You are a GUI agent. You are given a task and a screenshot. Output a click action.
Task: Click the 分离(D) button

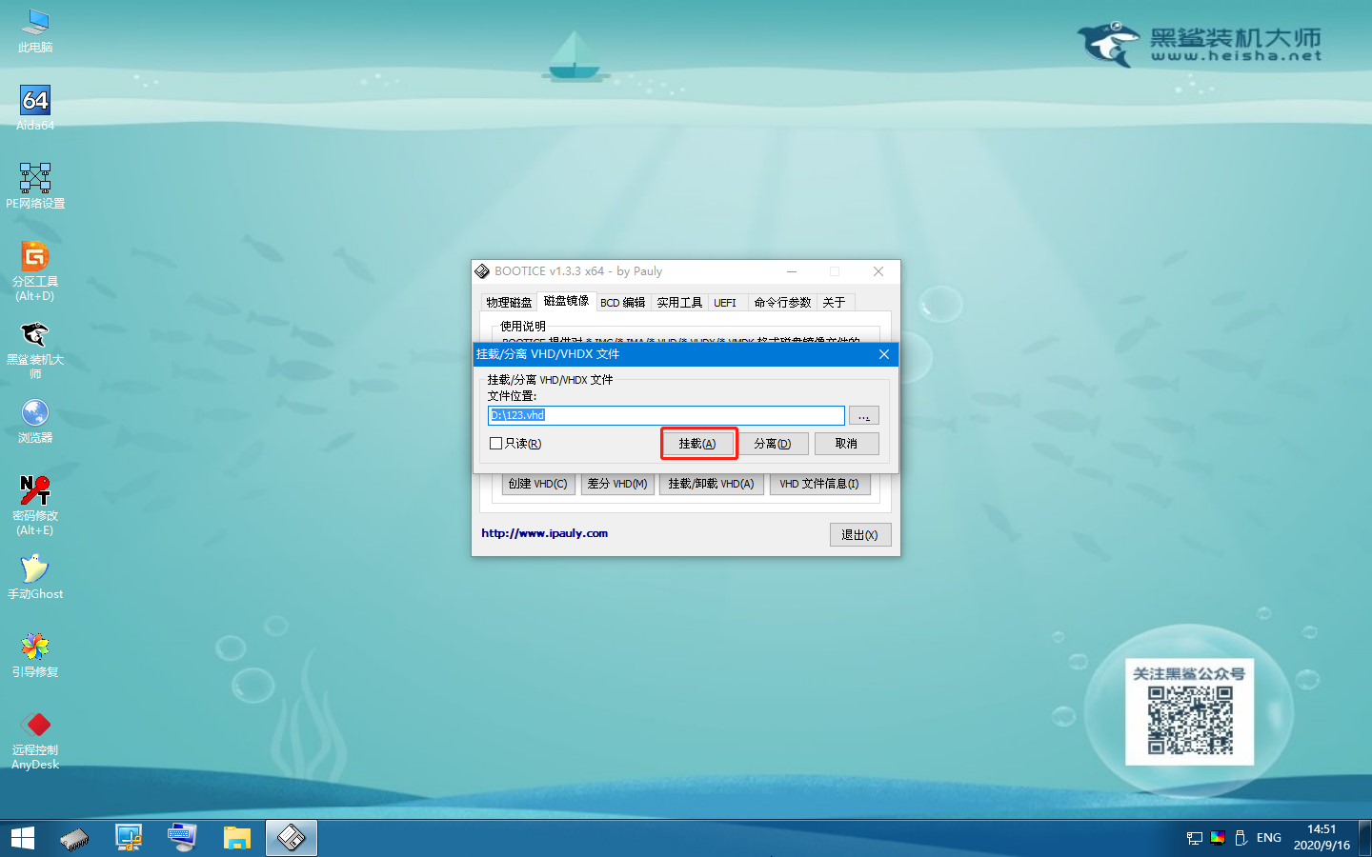point(773,444)
